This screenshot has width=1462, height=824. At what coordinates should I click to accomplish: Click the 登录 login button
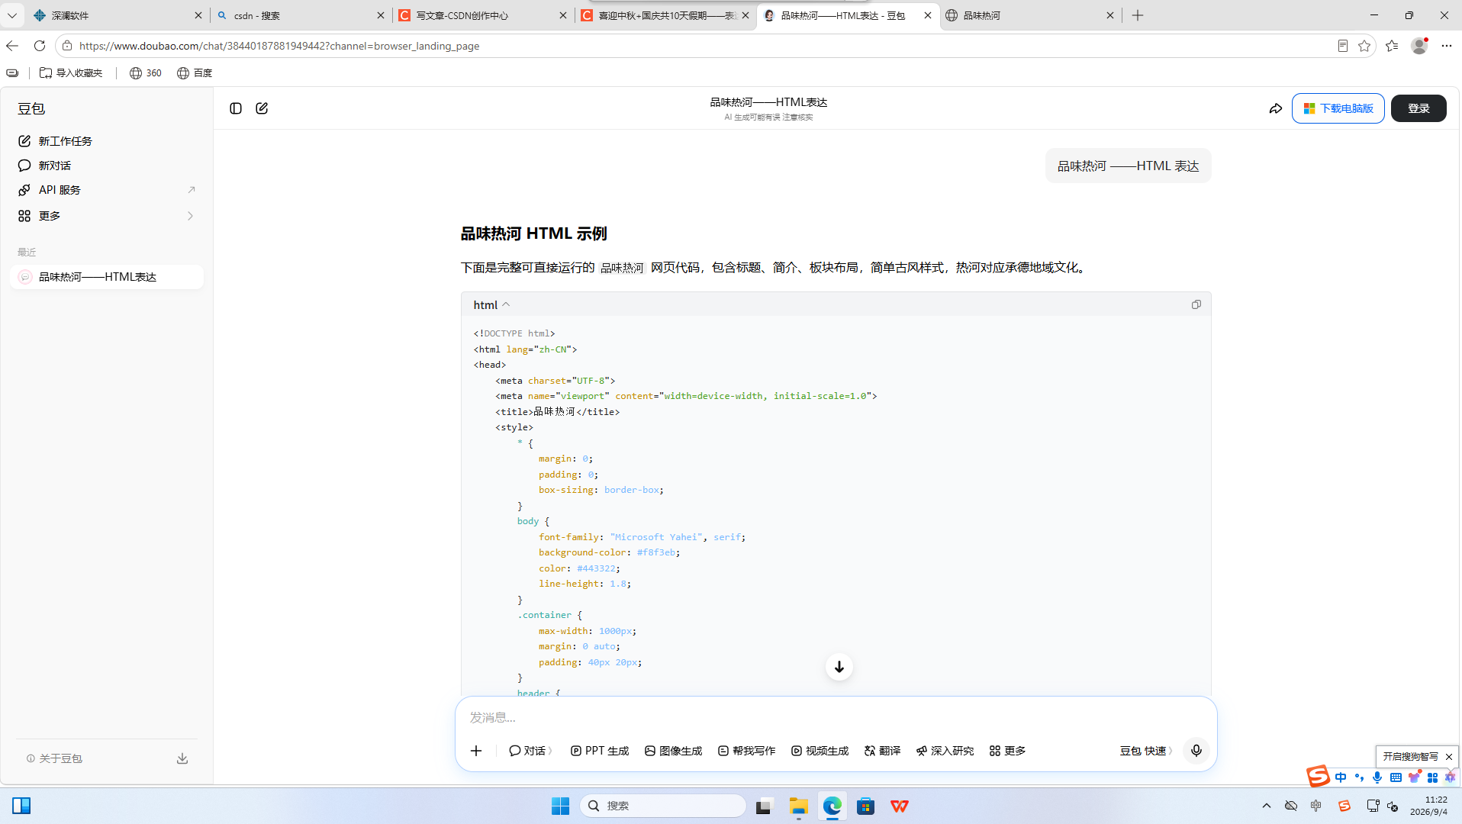pyautogui.click(x=1419, y=108)
